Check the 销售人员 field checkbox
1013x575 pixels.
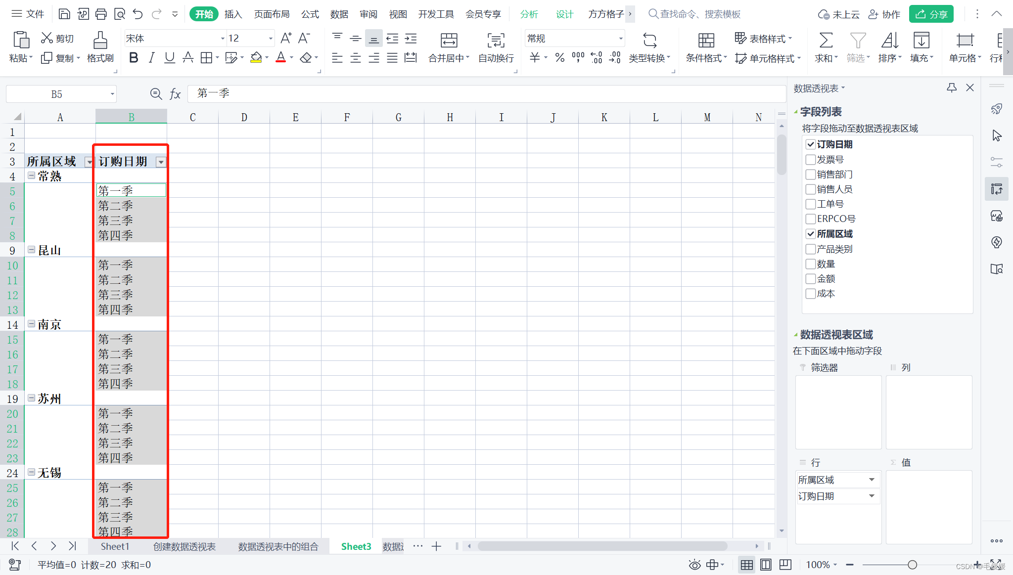click(x=810, y=189)
